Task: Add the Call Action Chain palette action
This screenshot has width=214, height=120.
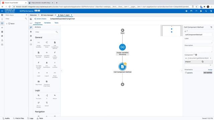Action: tap(47, 44)
